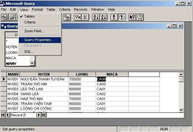Screen dimensions: 193x132
Task: Click the Criteria Equals filter icon
Action: 77,17
